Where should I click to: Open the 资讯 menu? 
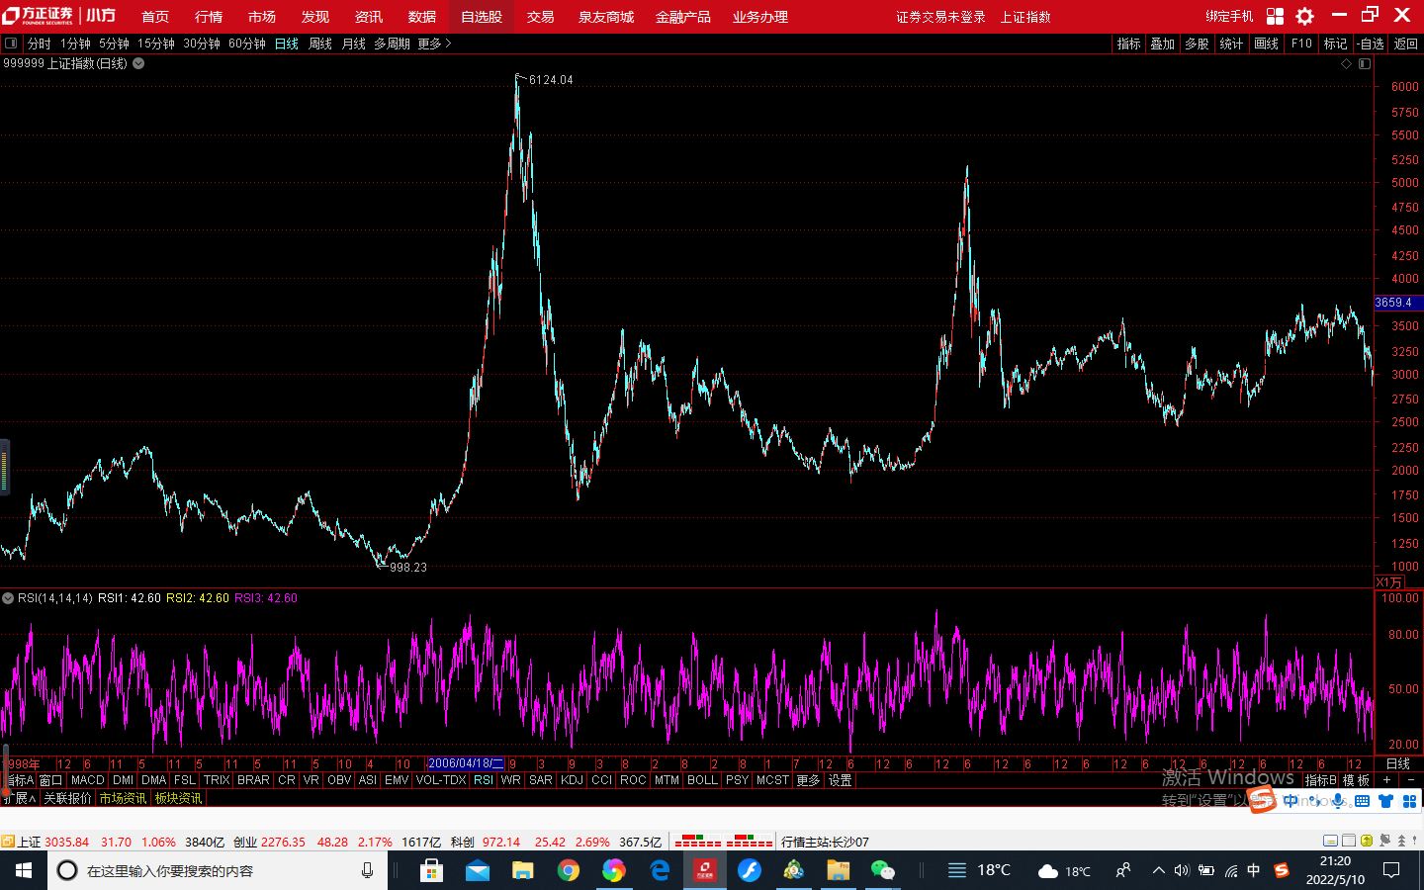coord(369,17)
